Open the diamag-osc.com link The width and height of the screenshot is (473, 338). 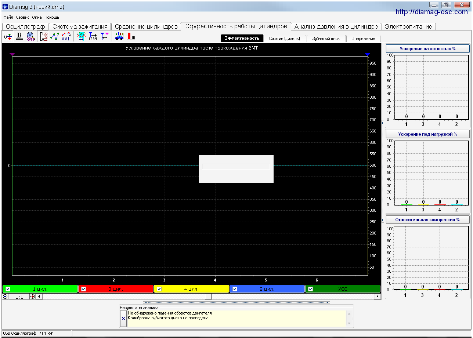(432, 12)
